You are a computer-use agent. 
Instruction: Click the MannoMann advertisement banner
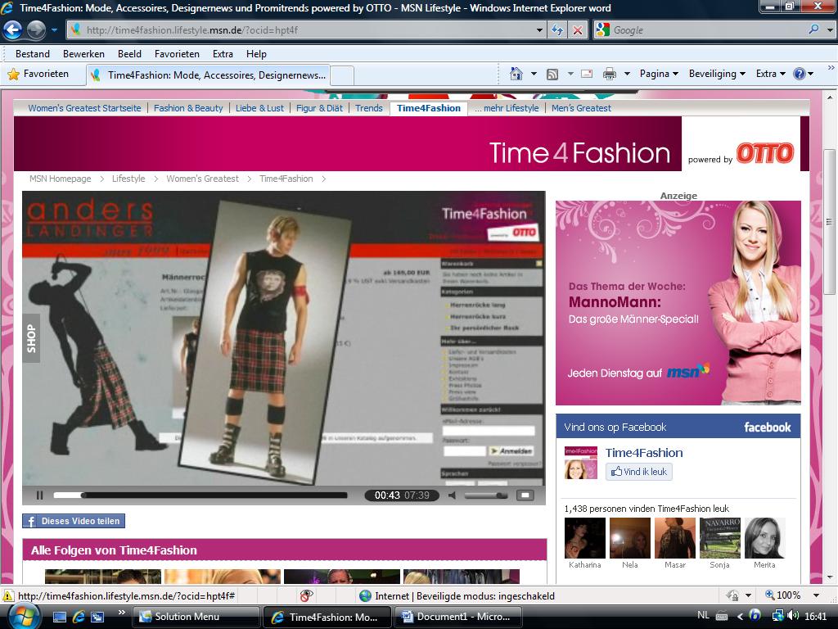coord(678,303)
